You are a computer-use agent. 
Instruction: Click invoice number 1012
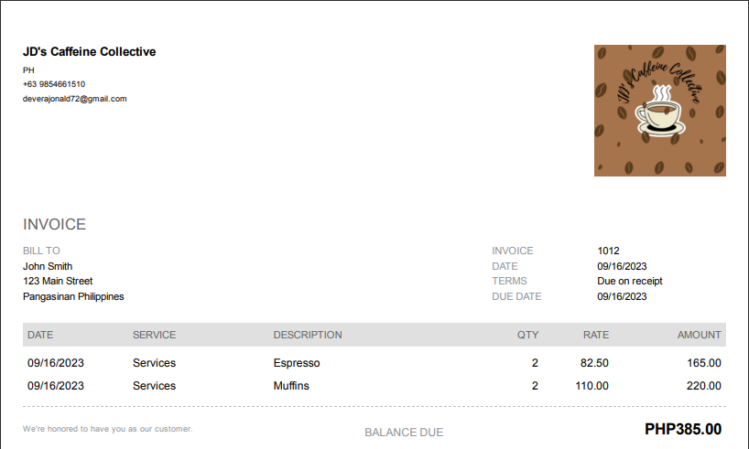[608, 251]
